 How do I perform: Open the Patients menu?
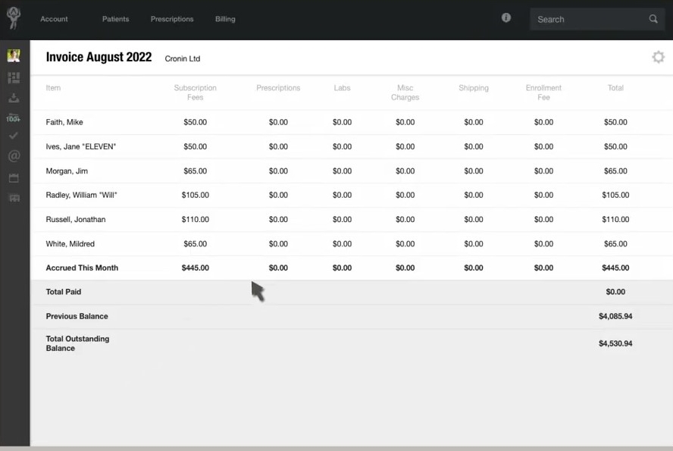[115, 19]
